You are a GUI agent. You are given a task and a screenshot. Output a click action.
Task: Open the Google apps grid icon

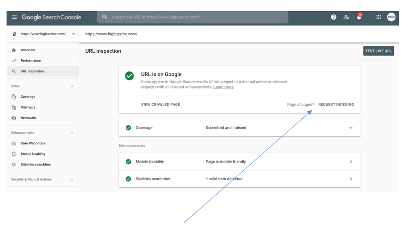pos(378,17)
